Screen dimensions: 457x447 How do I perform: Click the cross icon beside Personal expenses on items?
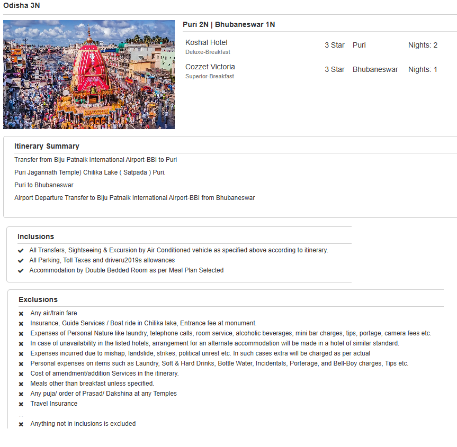21,364
